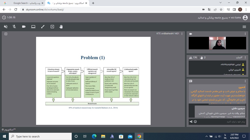Click the media play icon in toolbar
Screen dimensions: 250x140
click(x=52, y=27)
